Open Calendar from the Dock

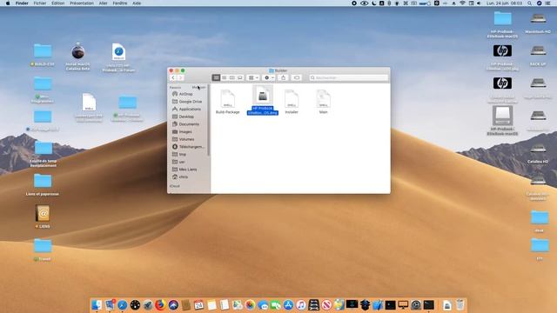[198, 304]
